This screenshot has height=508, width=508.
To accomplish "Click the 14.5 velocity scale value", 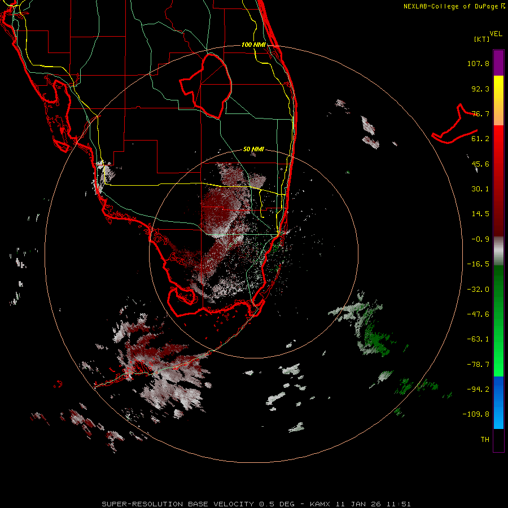I will click(480, 214).
